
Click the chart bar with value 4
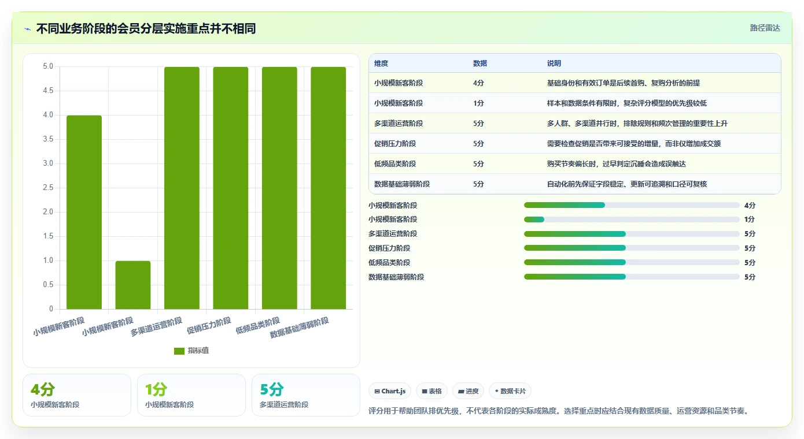(x=84, y=212)
